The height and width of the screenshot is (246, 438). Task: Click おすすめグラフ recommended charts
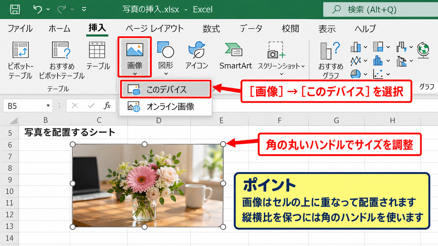pos(331,60)
